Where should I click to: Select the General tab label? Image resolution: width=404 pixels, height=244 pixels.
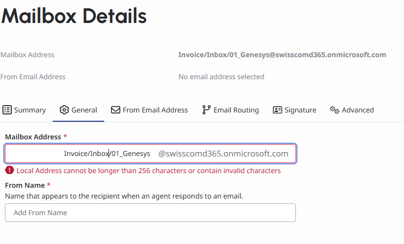pyautogui.click(x=84, y=110)
